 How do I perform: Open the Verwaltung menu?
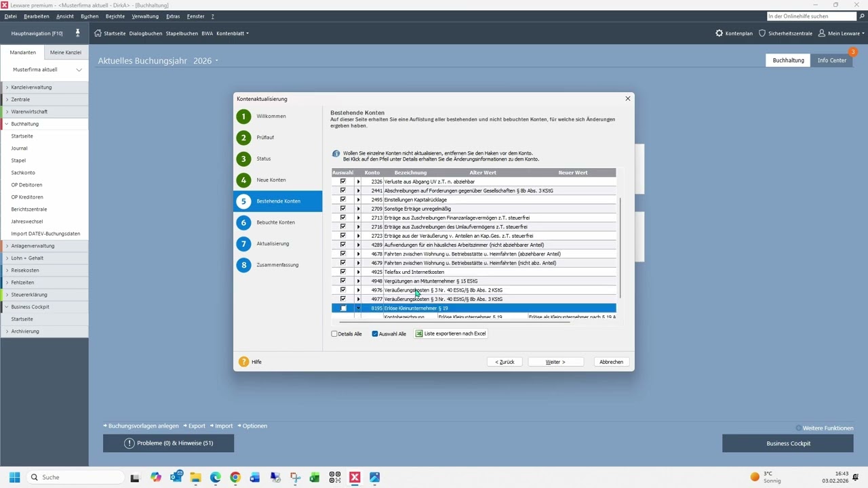(x=145, y=16)
